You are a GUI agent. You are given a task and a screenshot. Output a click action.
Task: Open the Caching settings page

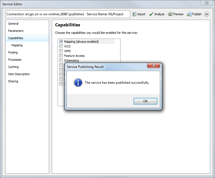[x=27, y=67]
